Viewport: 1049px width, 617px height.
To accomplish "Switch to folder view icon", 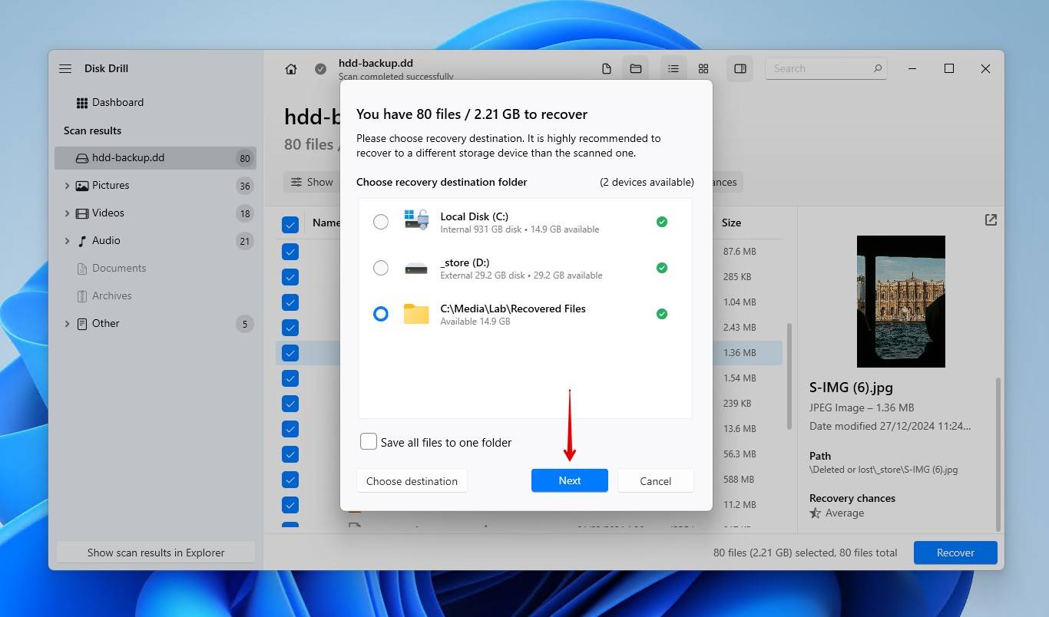I will click(636, 69).
